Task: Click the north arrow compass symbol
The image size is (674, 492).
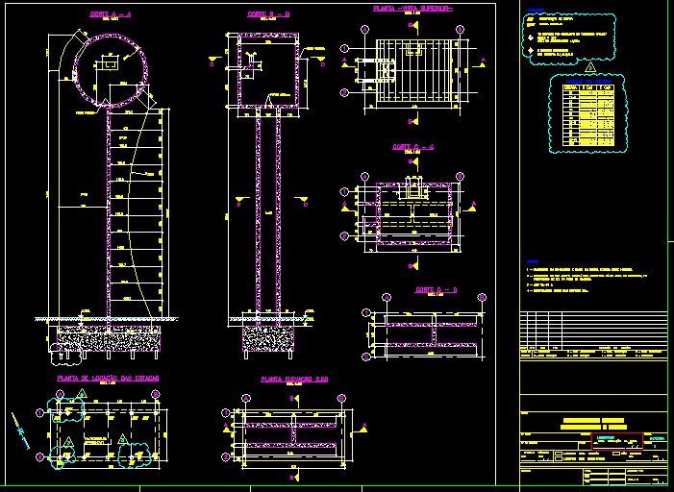Action: (x=19, y=426)
